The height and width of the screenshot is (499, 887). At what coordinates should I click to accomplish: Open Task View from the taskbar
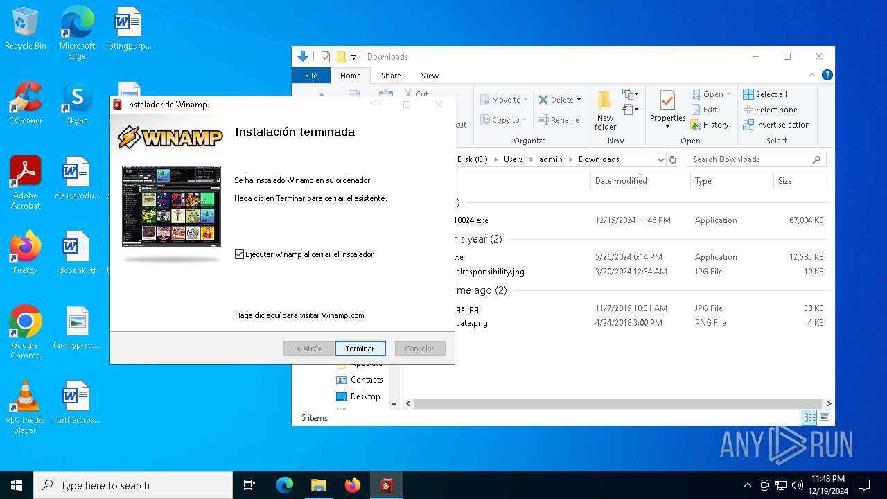point(249,485)
